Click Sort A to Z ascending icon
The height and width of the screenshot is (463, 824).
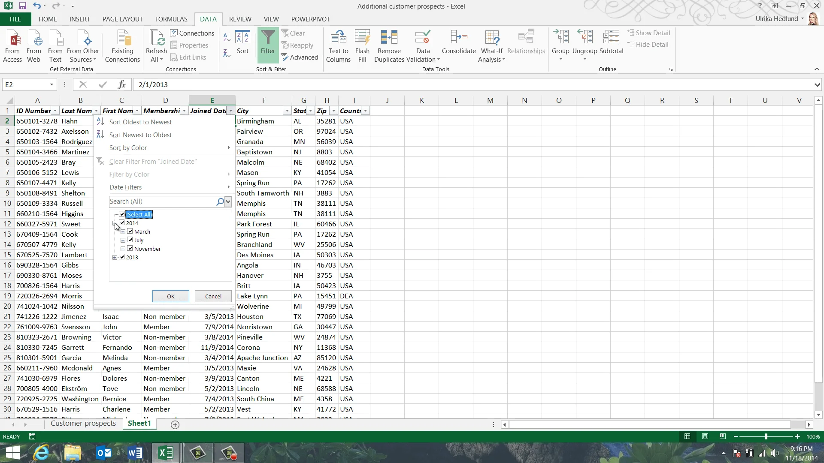coord(227,38)
